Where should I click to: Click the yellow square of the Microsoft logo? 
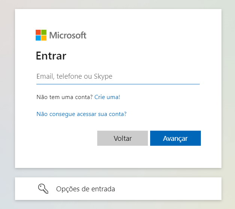point(44,38)
